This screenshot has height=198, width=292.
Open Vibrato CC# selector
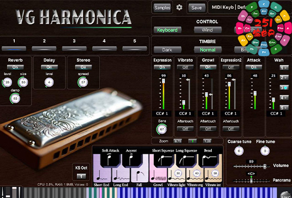(x=185, y=113)
